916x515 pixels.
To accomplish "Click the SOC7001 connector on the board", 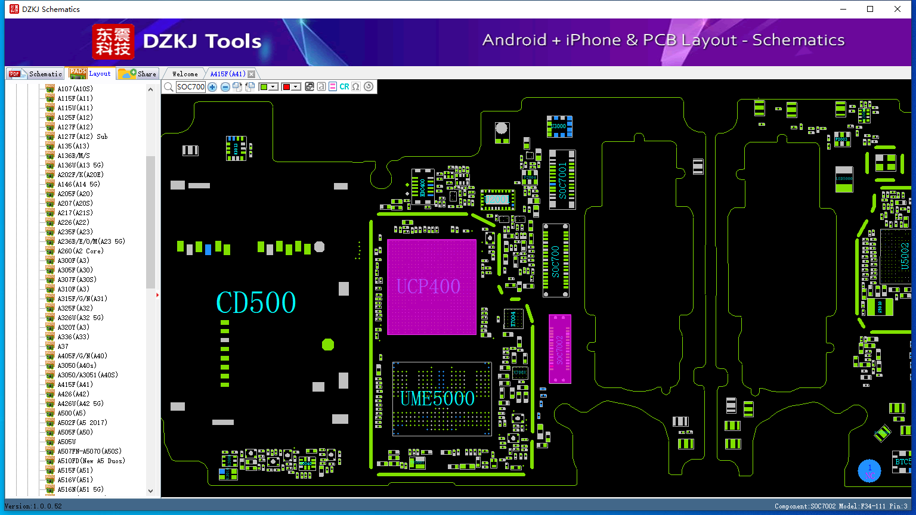I will (x=562, y=180).
